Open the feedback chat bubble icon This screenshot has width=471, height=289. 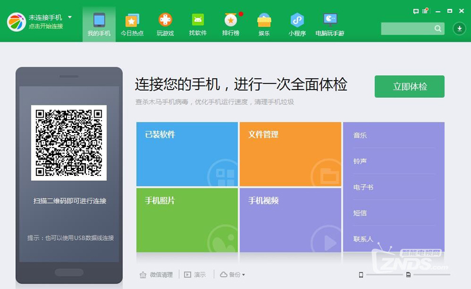tap(416, 11)
